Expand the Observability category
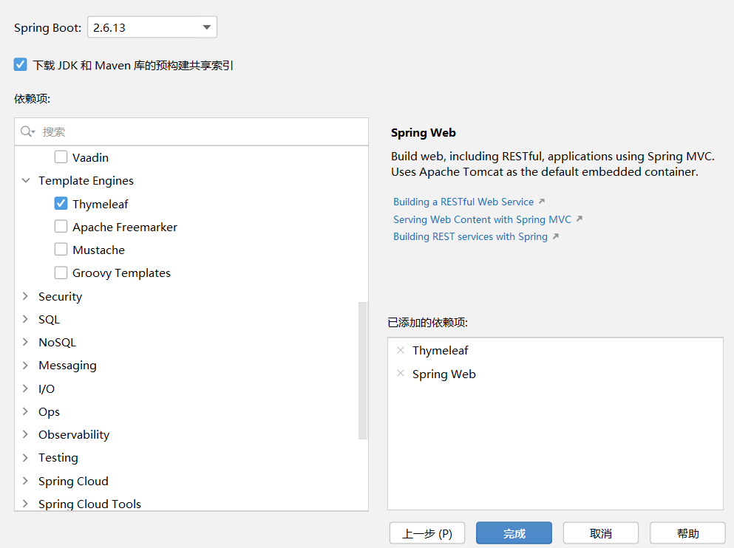This screenshot has height=548, width=734. [26, 434]
